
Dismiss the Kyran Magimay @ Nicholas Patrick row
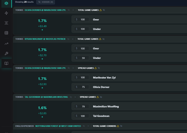click(73, 39)
